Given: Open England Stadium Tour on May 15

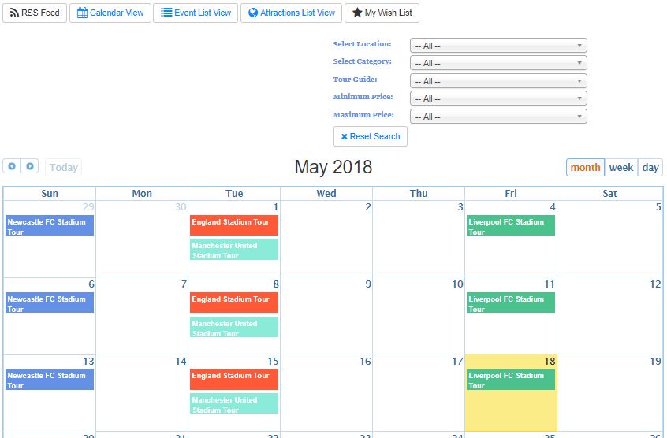Looking at the screenshot, I should [234, 380].
